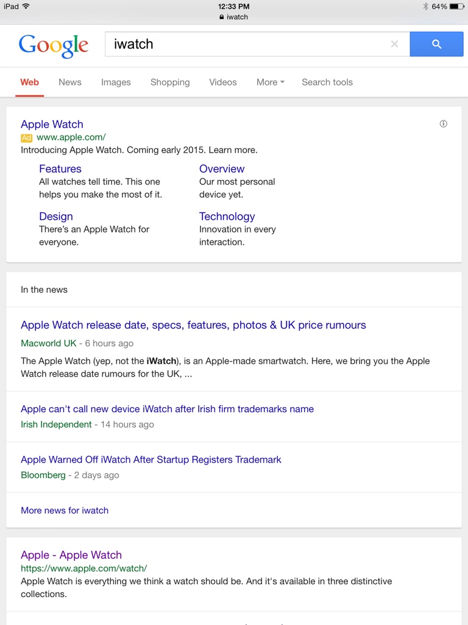Click the yellow Ad badge

point(26,138)
